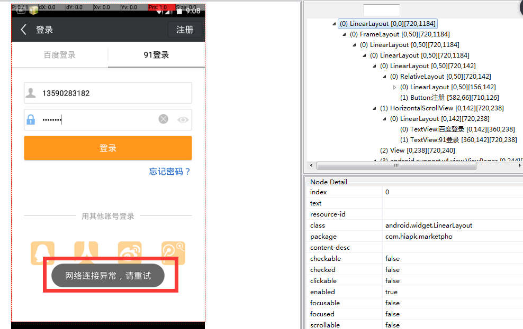523x329 pixels.
Task: Tap the back arrow beside the 登录 title
Action: tap(23, 30)
